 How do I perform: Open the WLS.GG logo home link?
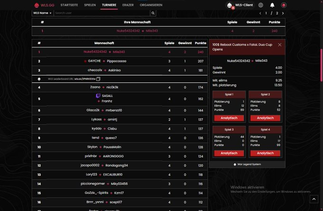click(x=45, y=5)
